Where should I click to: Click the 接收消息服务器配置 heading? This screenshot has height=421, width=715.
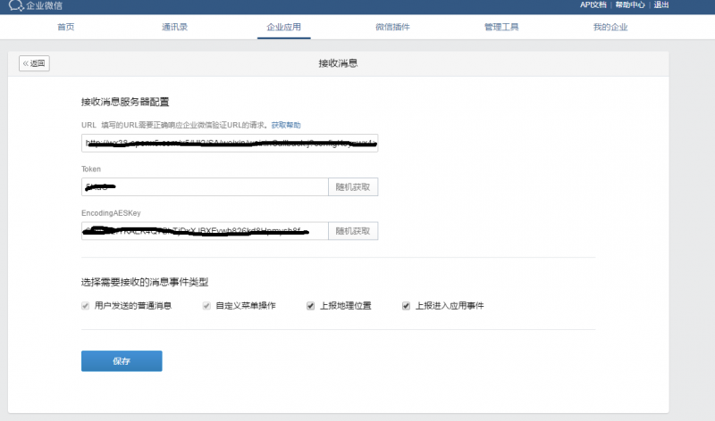point(125,102)
